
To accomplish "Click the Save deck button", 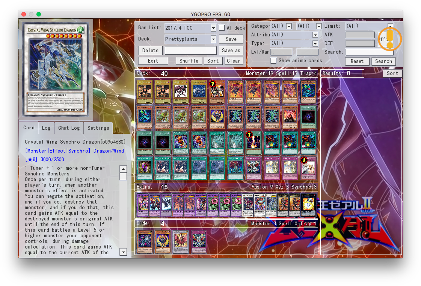I will [231, 39].
